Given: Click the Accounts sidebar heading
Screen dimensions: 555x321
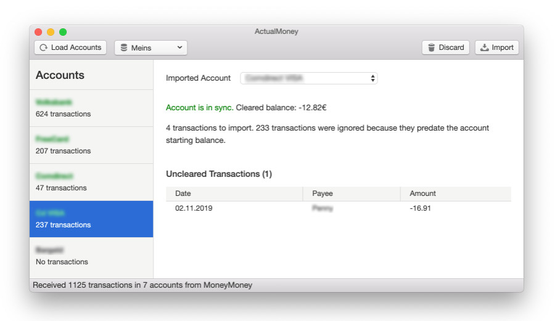Looking at the screenshot, I should click(60, 75).
